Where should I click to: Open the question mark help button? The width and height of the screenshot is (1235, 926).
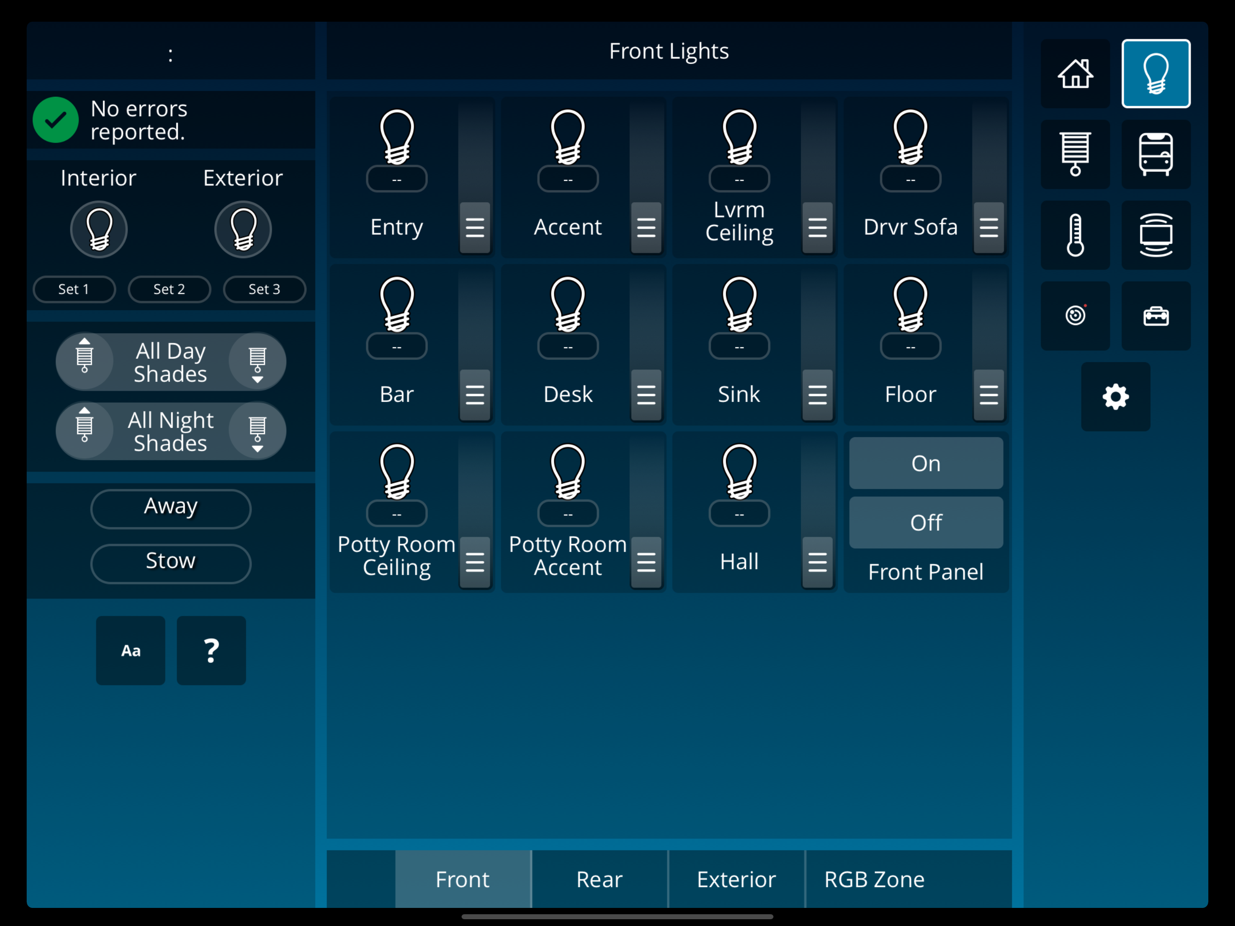click(211, 651)
